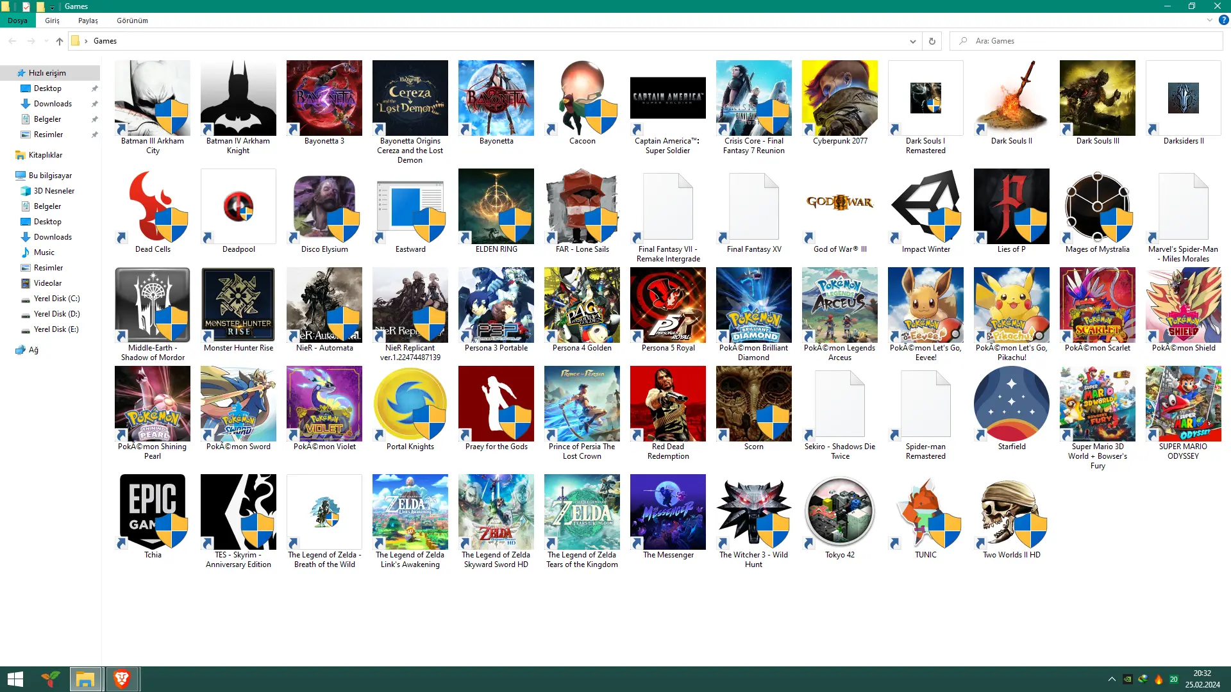Viewport: 1231px width, 692px height.
Task: Click the SUPER MARIO ODYSSEY icon
Action: [x=1184, y=404]
